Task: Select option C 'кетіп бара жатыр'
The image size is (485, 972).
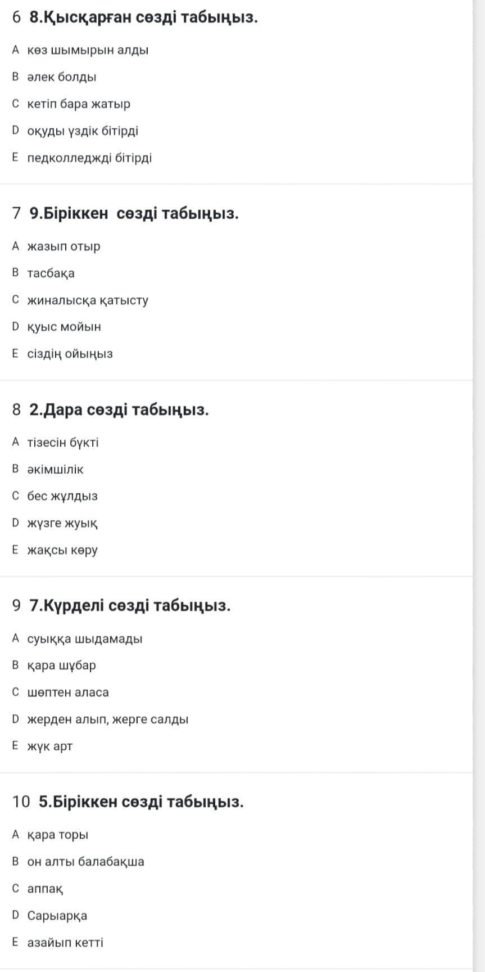Action: coord(79,104)
